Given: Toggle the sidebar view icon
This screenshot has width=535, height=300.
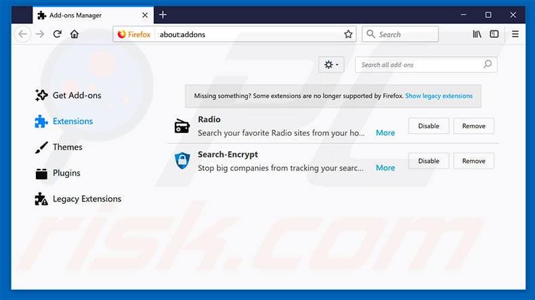Looking at the screenshot, I should (494, 34).
